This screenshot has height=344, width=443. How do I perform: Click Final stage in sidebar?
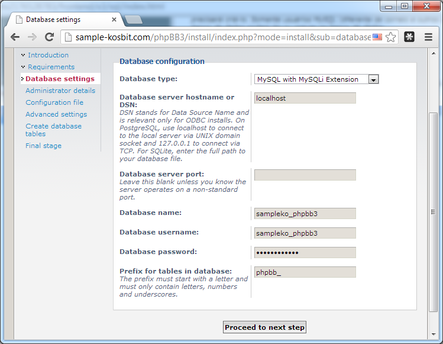click(x=43, y=146)
